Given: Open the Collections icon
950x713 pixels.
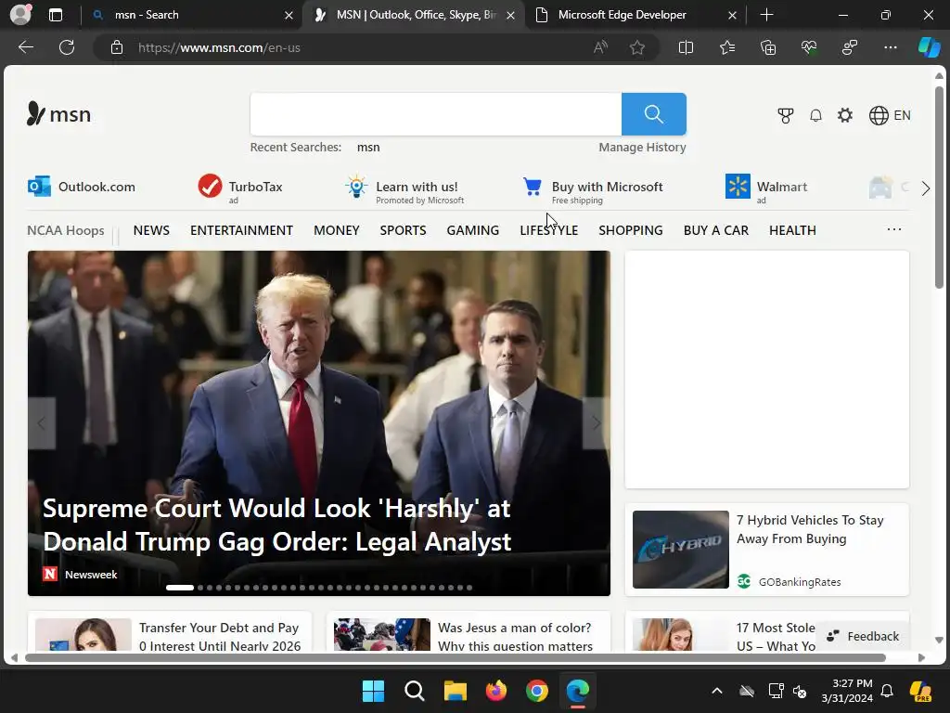Looking at the screenshot, I should click(x=768, y=47).
